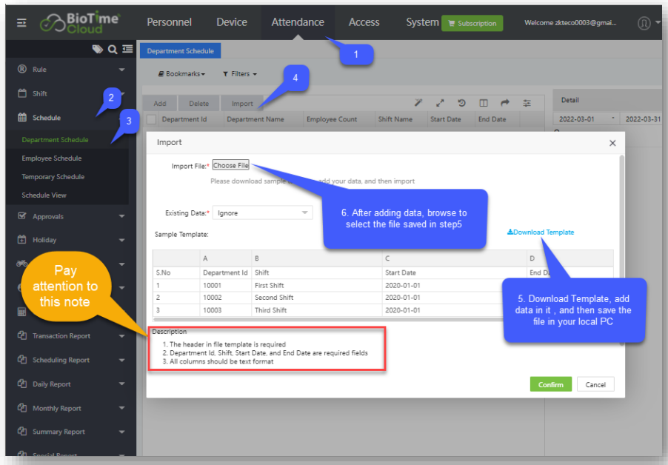The width and height of the screenshot is (668, 465).
Task: Click the export share arrow icon
Action: point(505,103)
